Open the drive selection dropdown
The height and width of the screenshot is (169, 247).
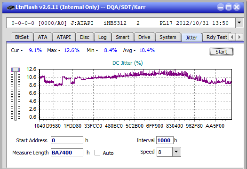[239, 23]
